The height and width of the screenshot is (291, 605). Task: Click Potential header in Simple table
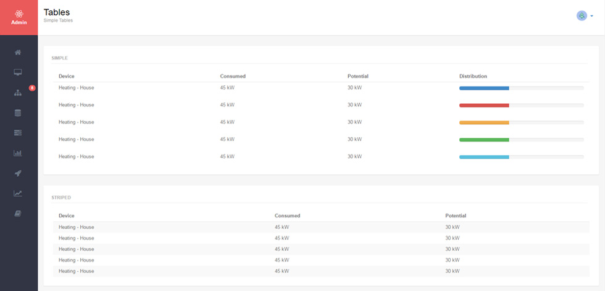pyautogui.click(x=358, y=77)
